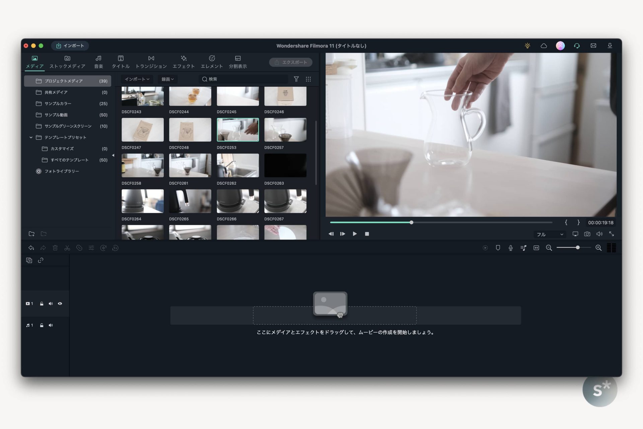Viewport: 643px width, 429px height.
Task: Click the エクスポート button
Action: [290, 62]
